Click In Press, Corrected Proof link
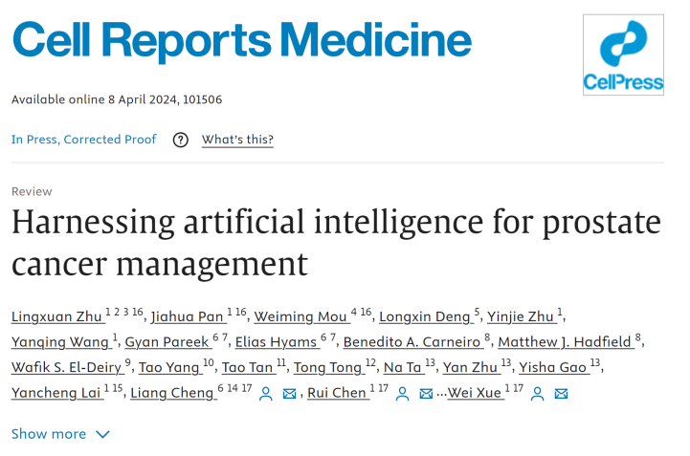The width and height of the screenshot is (690, 456). [x=83, y=140]
